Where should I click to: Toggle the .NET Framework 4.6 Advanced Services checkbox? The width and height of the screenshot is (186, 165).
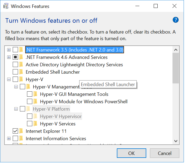(15, 57)
